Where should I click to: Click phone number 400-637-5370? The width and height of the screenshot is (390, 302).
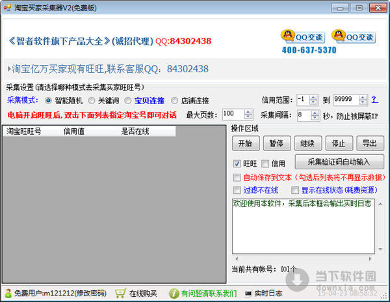pyautogui.click(x=309, y=50)
